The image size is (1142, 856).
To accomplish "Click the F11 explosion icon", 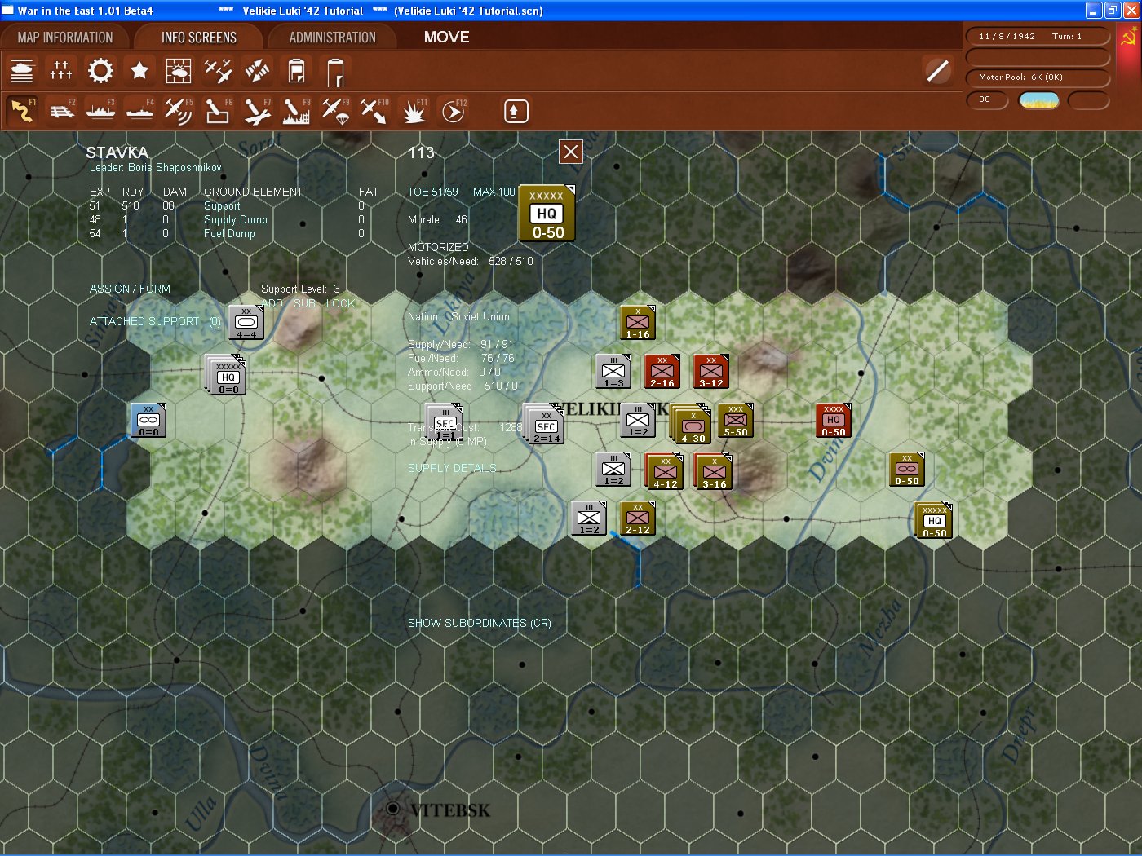I will pos(414,111).
